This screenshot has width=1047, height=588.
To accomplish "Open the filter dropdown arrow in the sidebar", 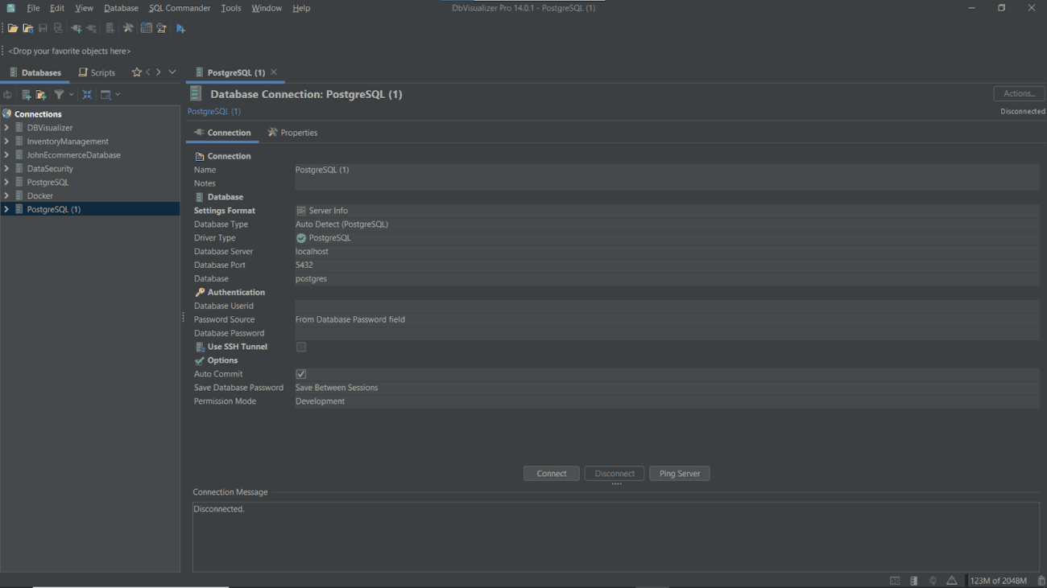I will pos(71,94).
